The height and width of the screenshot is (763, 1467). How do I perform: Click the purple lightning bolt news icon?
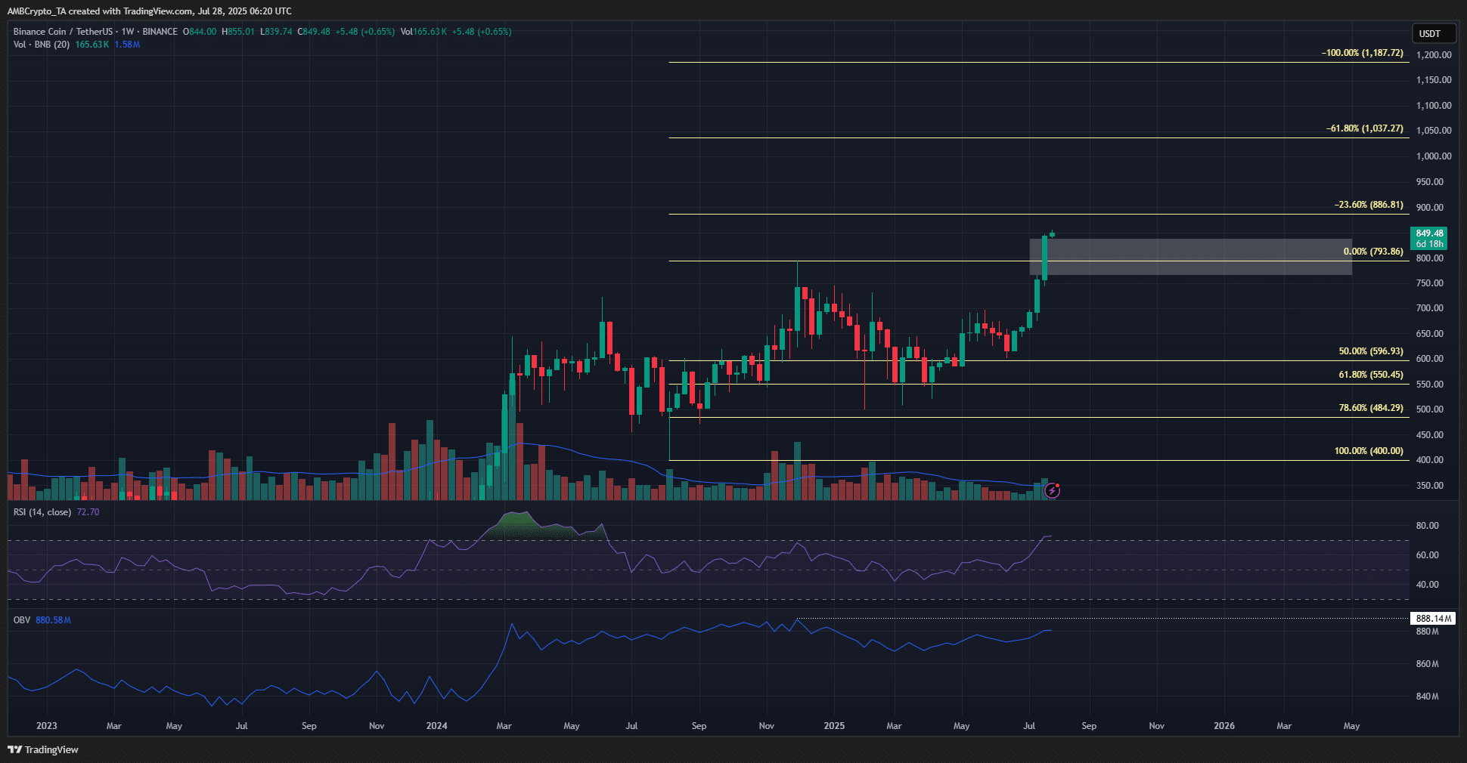(x=1052, y=491)
